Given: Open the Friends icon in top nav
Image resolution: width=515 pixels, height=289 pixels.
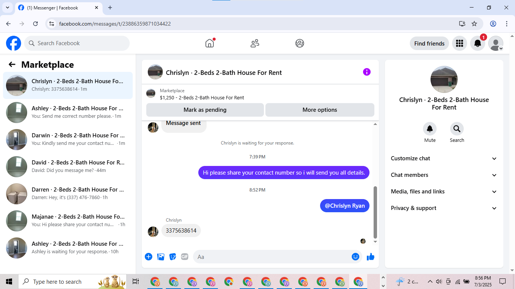Looking at the screenshot, I should tap(255, 43).
